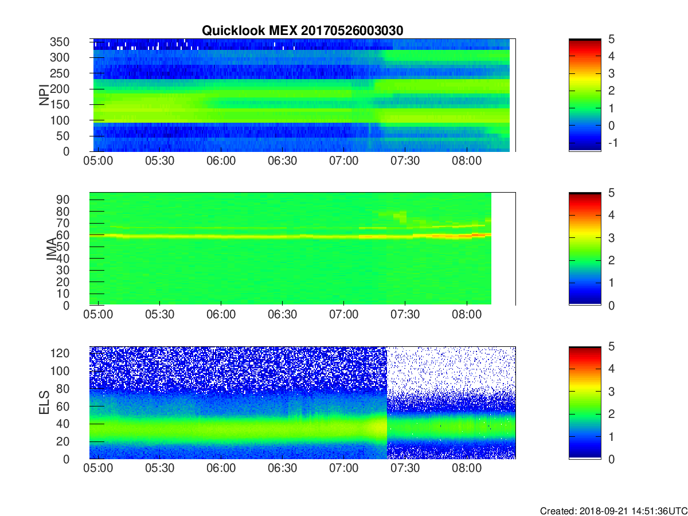Screen dimensions: 688x516
Task: Pick the 05:30 time label under IMA plot
Action: (x=159, y=315)
